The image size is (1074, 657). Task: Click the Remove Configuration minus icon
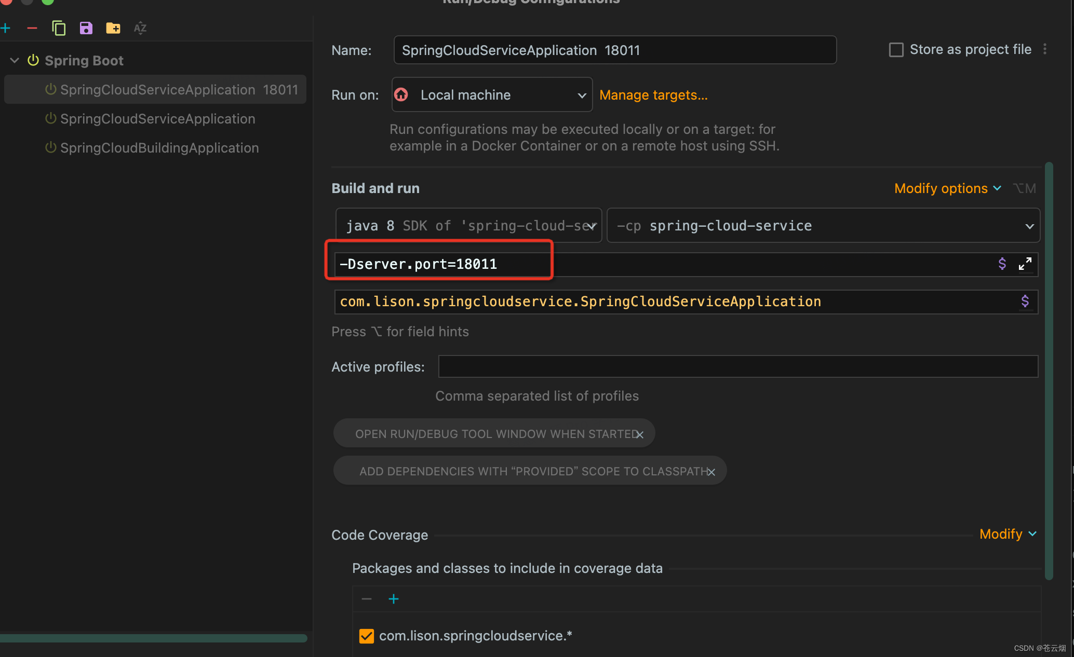(x=32, y=28)
